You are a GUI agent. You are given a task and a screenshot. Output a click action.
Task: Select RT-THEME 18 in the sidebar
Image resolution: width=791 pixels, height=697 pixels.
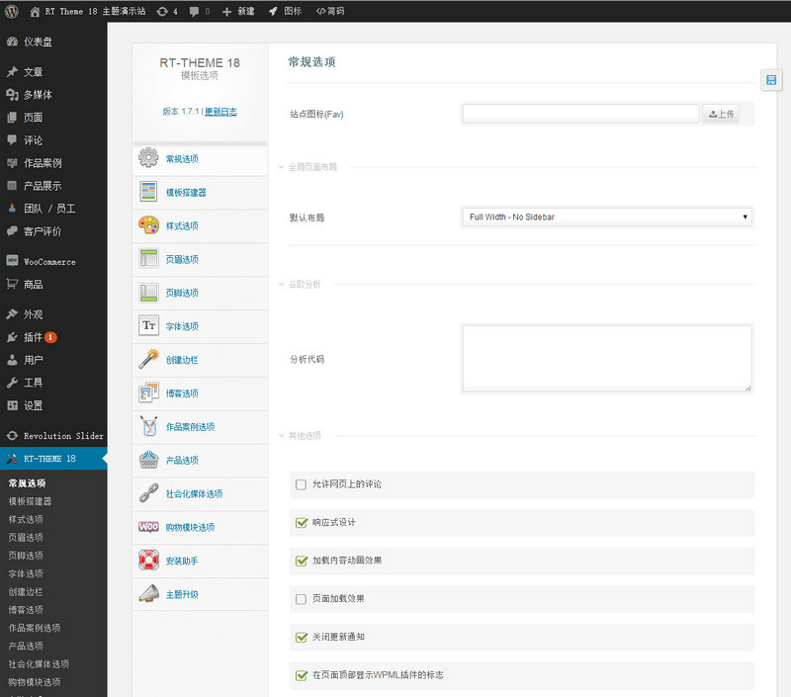pos(53,459)
